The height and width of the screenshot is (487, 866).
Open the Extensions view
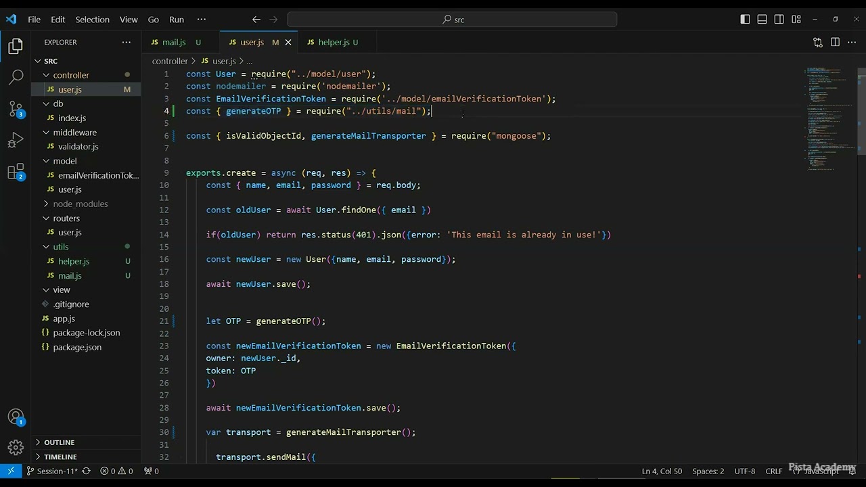tap(16, 172)
